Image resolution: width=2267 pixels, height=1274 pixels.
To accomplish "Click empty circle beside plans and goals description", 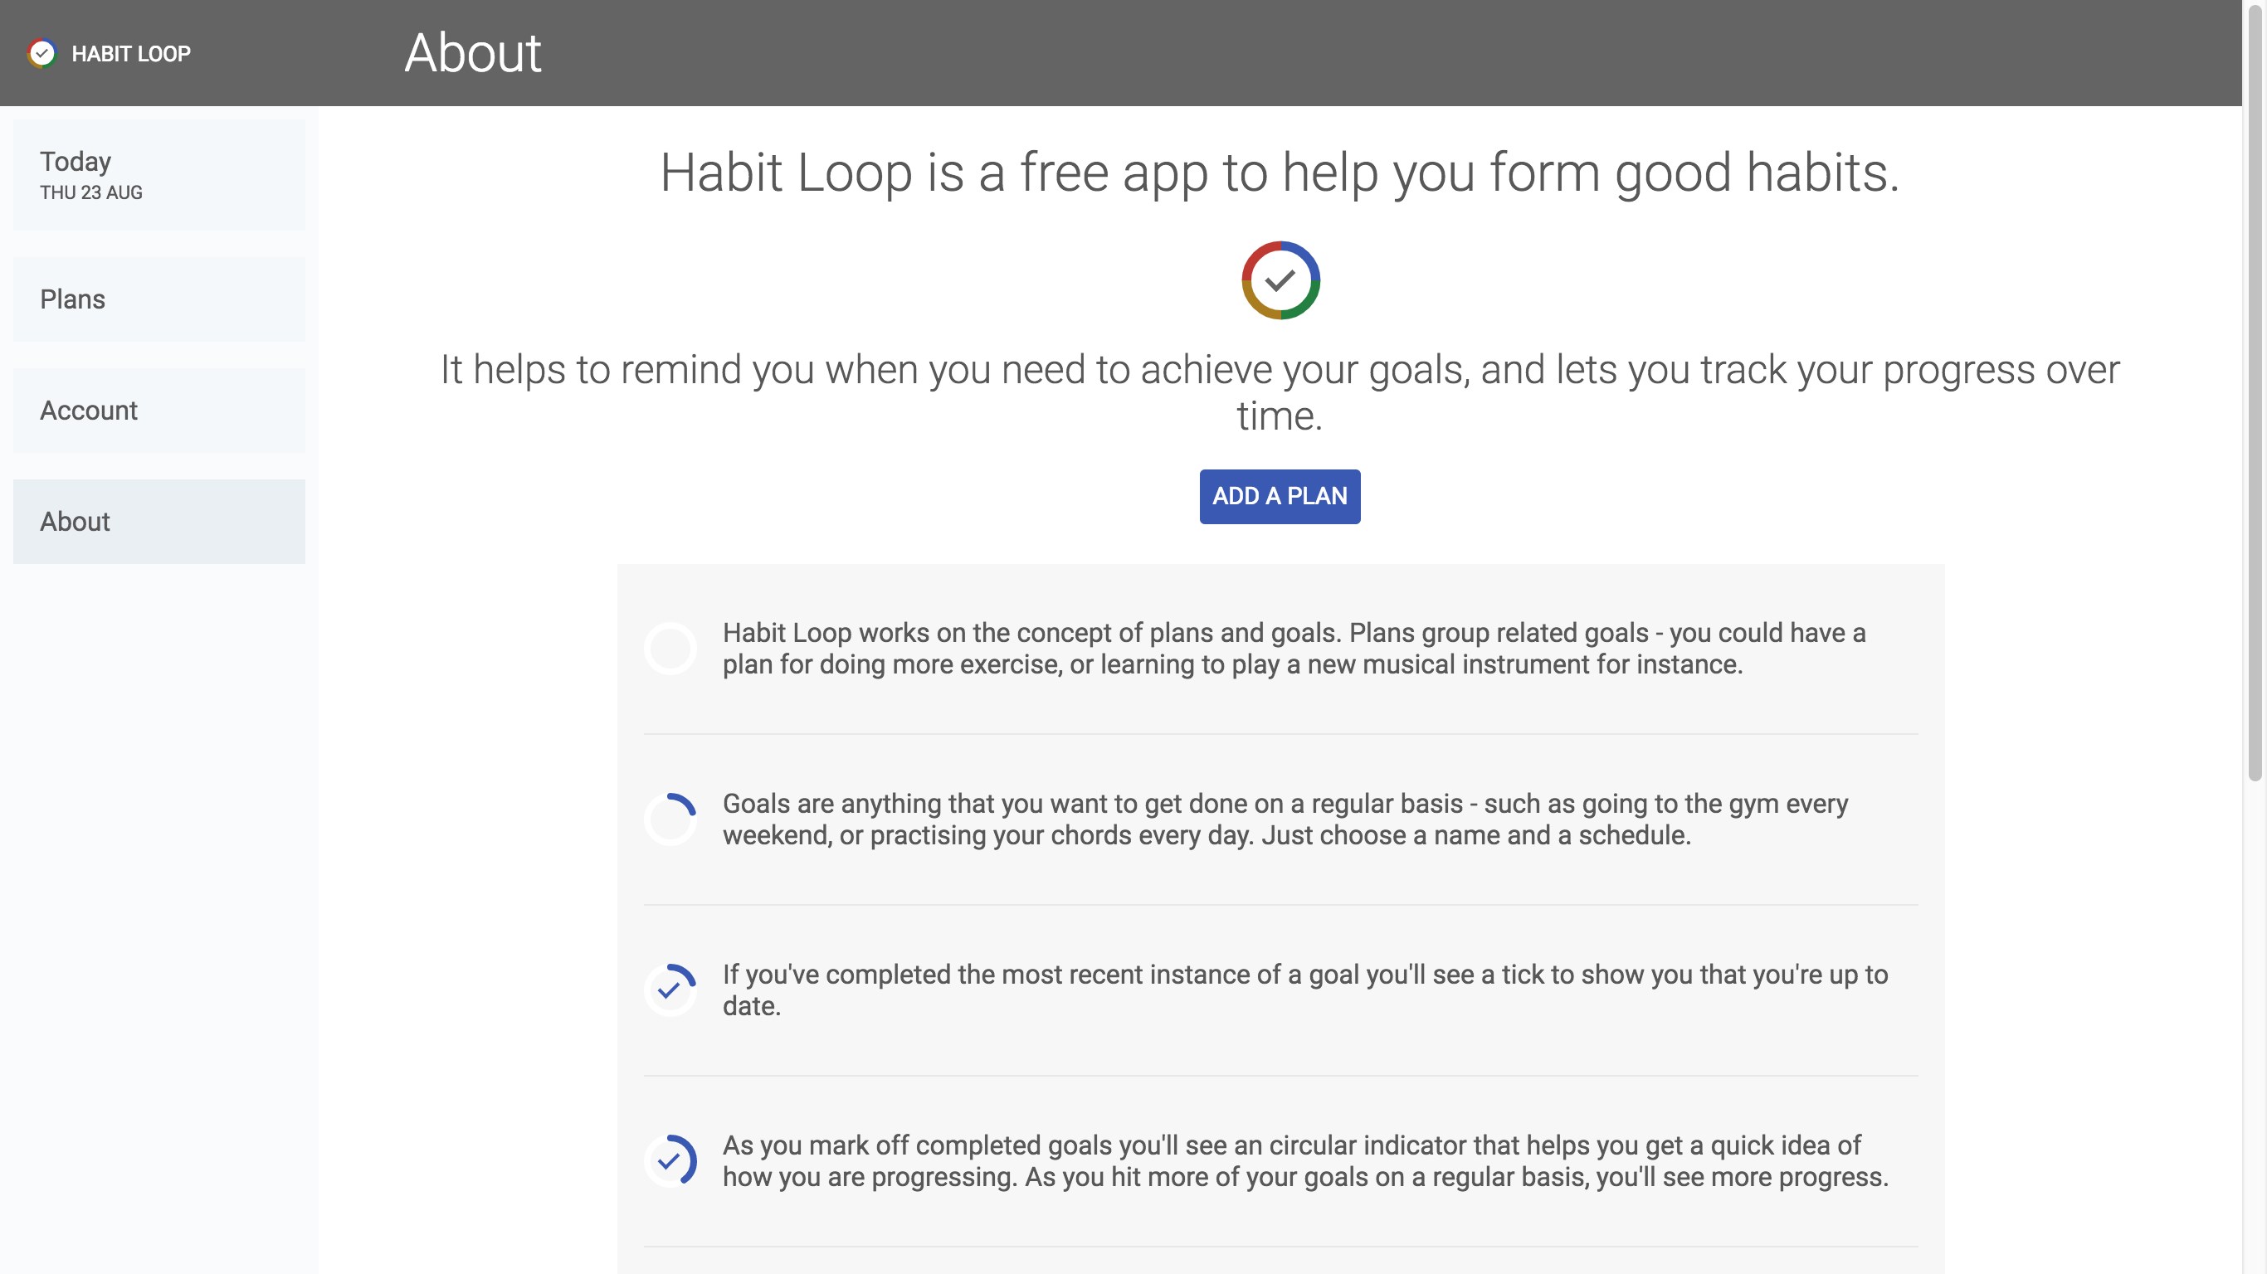I will click(670, 649).
